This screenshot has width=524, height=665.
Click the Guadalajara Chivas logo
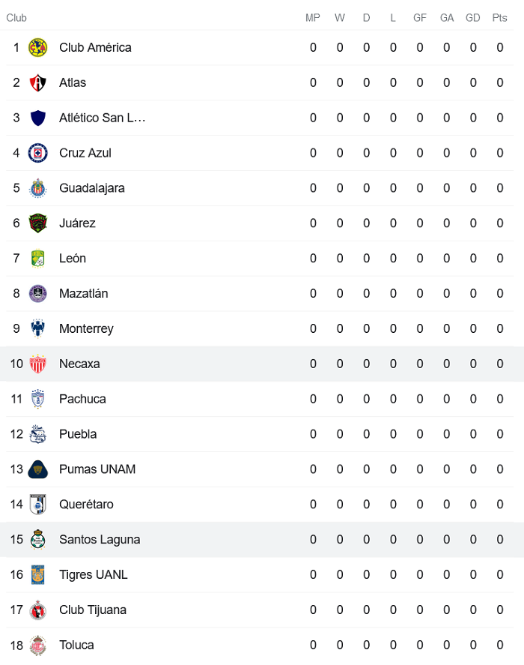coord(37,188)
